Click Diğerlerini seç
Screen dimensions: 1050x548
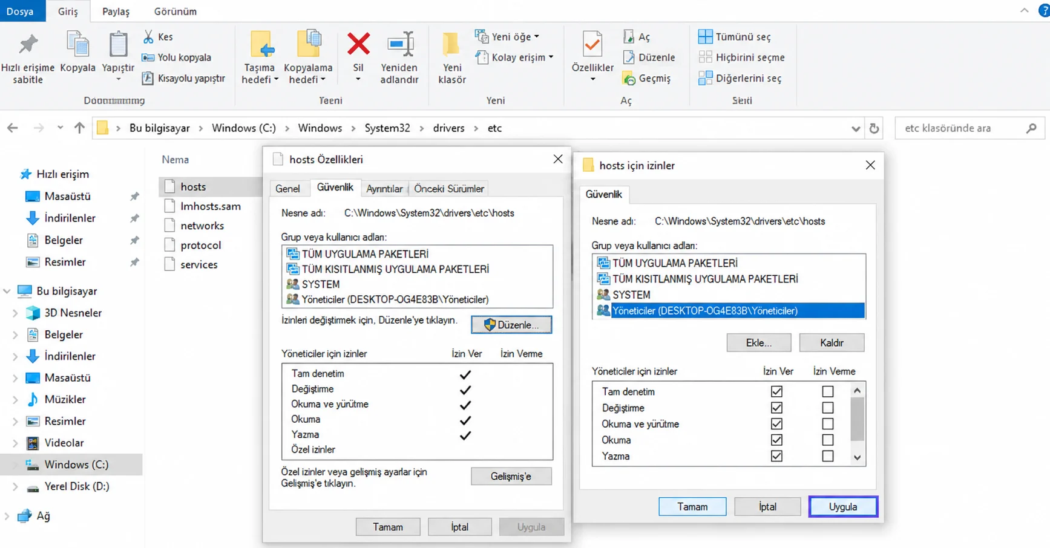[740, 78]
